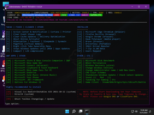Click the CLEANER heading
Viewport: 154px width, 115px height.
tap(30, 27)
